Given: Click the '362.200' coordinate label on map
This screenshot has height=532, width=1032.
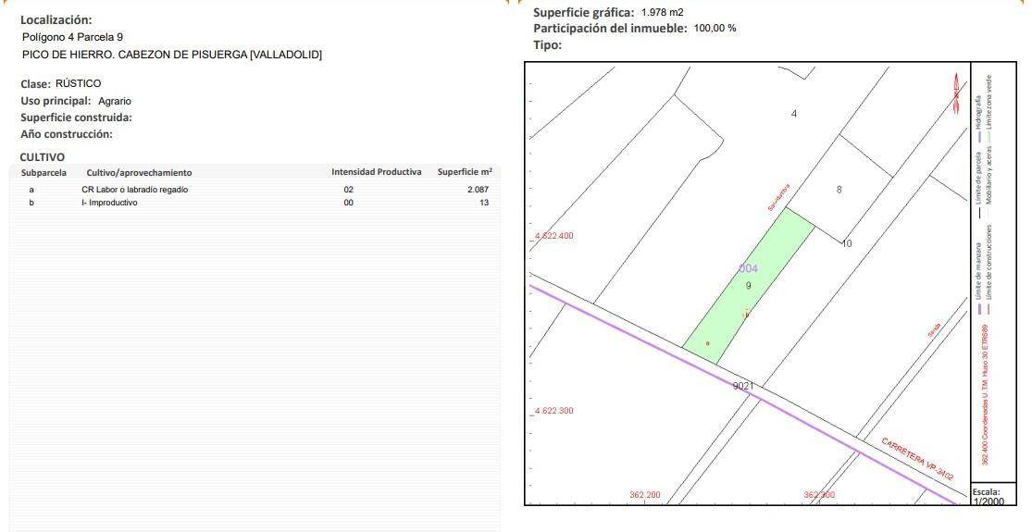Looking at the screenshot, I should pos(645,495).
